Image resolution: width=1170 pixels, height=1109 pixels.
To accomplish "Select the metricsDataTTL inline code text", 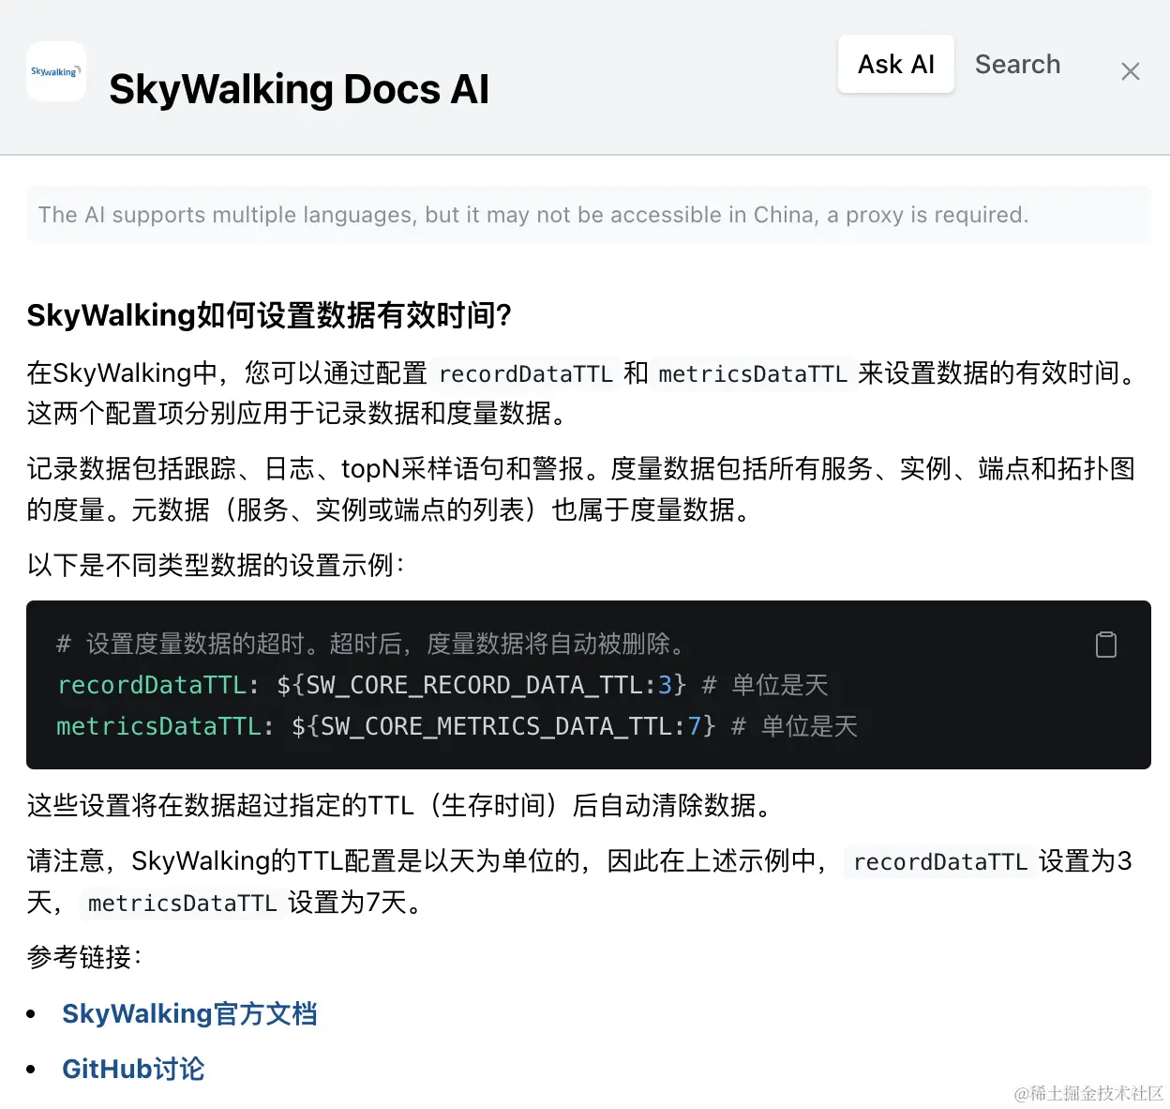I will (x=754, y=374).
